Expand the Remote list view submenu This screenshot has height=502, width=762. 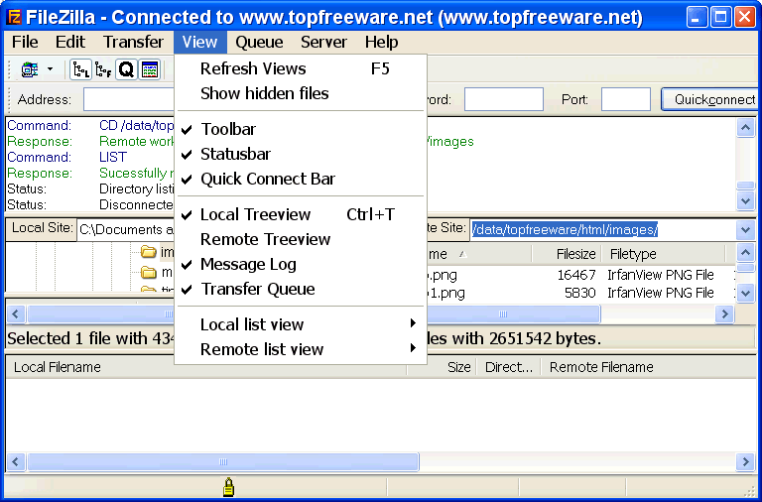click(x=301, y=349)
